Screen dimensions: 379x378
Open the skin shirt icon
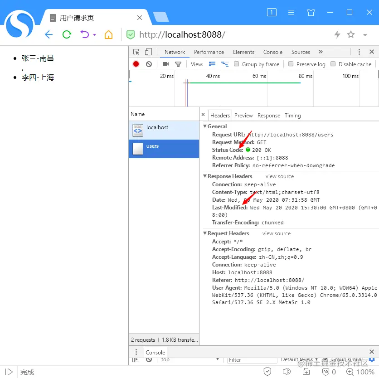pos(311,12)
